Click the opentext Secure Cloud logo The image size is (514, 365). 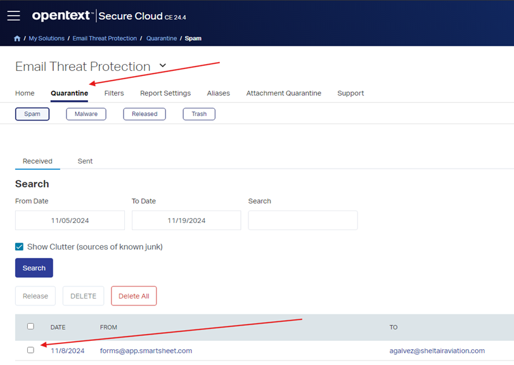point(109,16)
